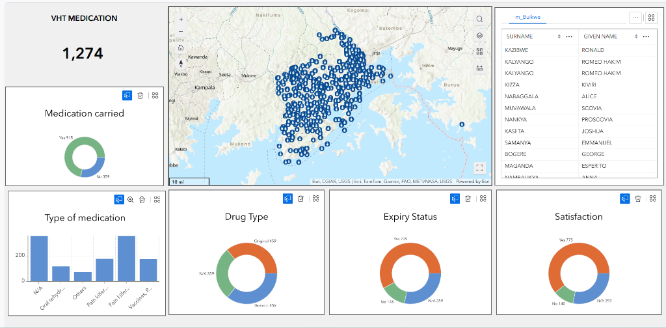Image resolution: width=666 pixels, height=328 pixels.
Task: Activate zoom tool on Type of medication chart
Action: [130, 199]
